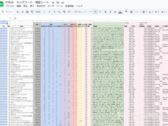Open the 50% zoom dropdown

(40, 12)
